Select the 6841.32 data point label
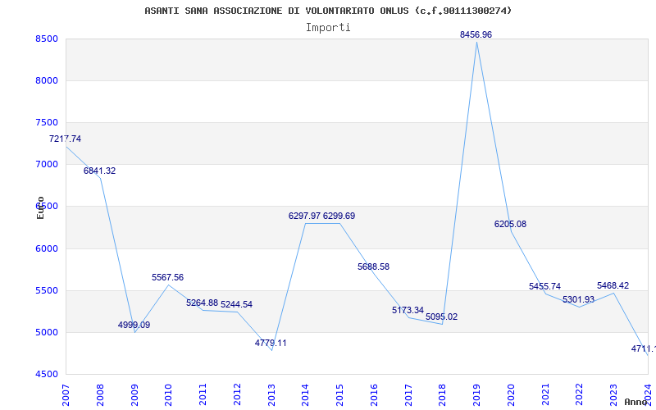656x410 pixels. pyautogui.click(x=99, y=171)
